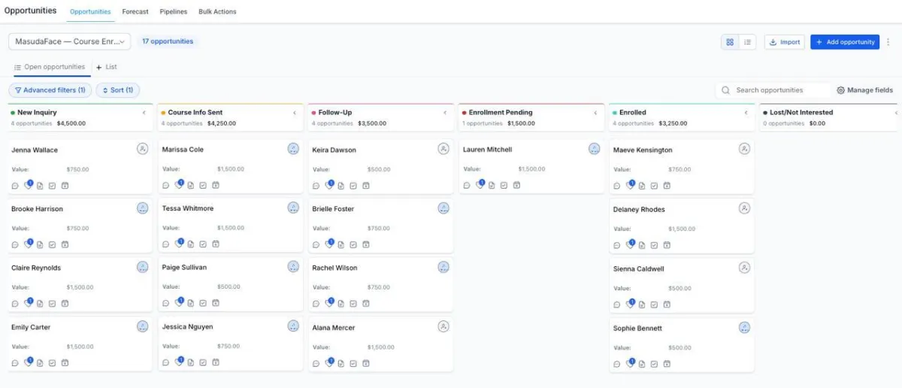Open the Bulk Actions tab
Viewport: 902px width, 388px height.
click(x=217, y=12)
